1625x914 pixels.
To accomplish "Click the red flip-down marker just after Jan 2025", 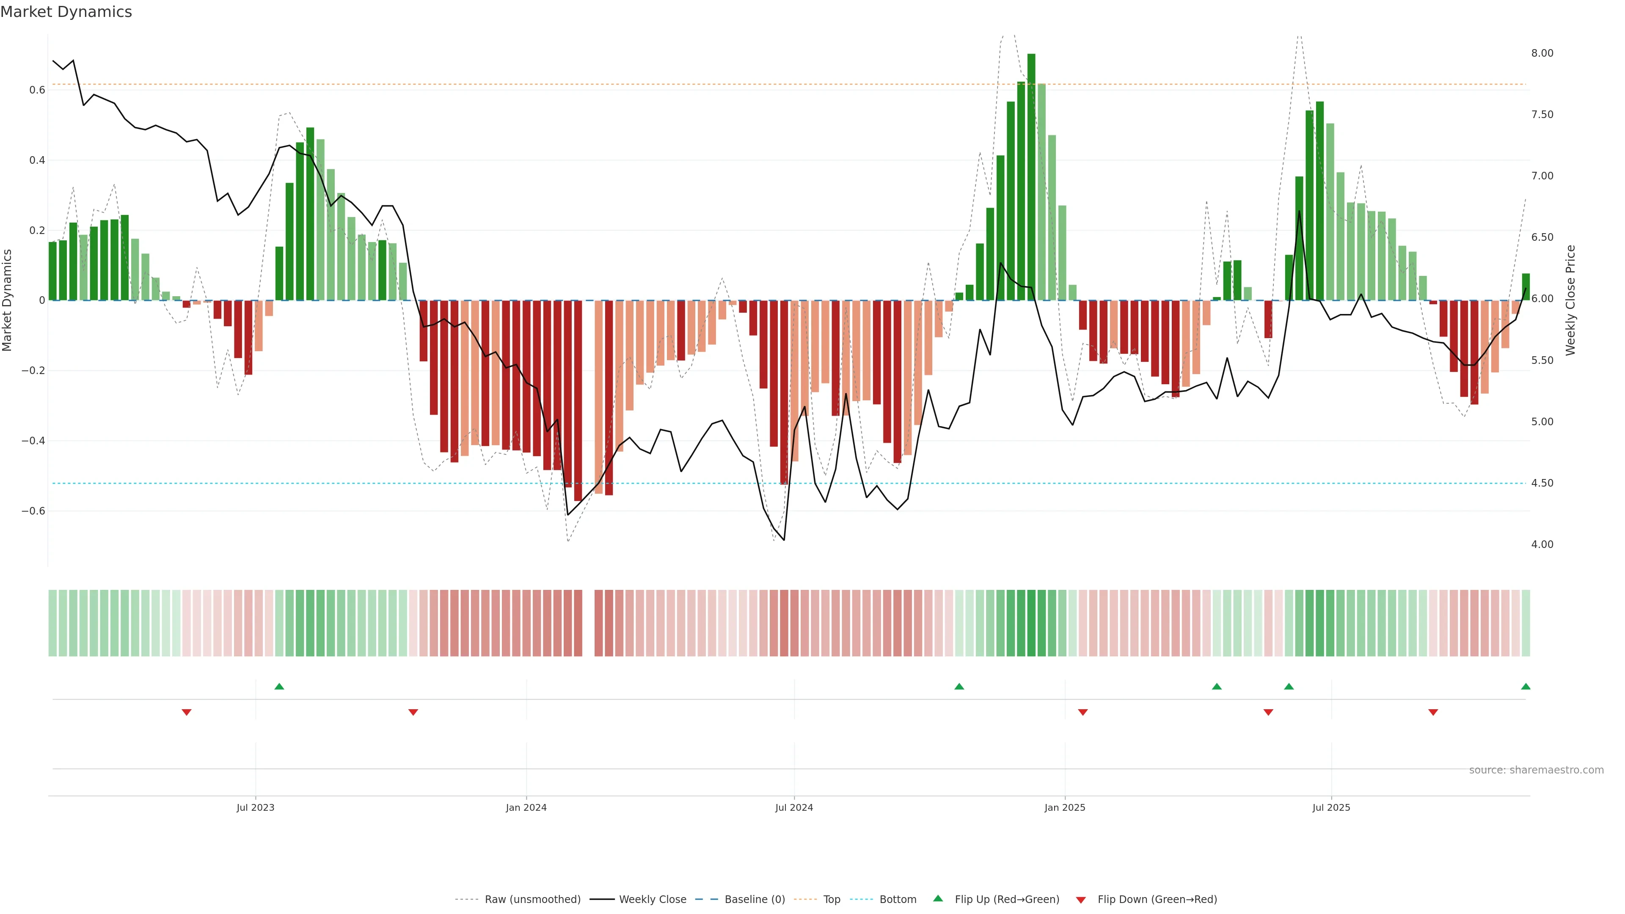I will 1083,712.
